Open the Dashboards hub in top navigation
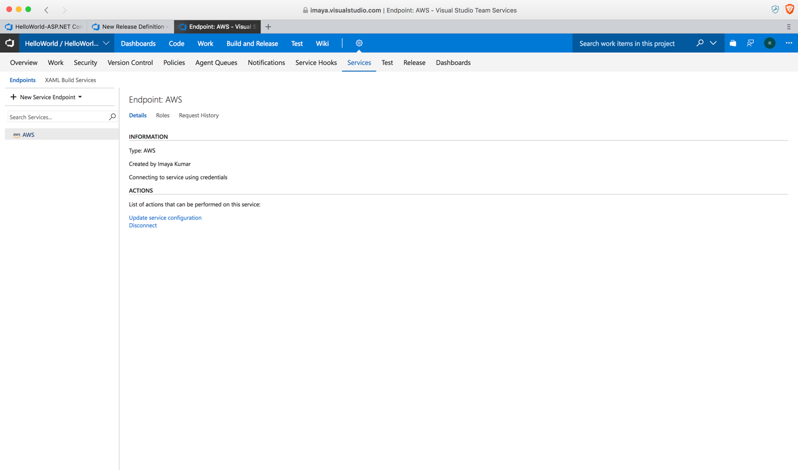This screenshot has width=798, height=470. tap(138, 44)
